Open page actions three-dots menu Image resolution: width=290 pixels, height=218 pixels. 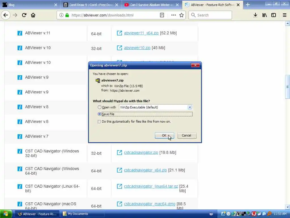tap(174, 15)
